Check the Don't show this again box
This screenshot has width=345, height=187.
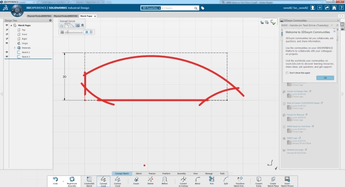tap(287, 73)
